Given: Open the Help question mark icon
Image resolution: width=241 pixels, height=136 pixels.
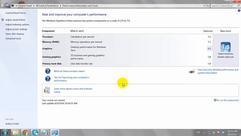Looking at the screenshot, I should pyautogui.click(x=239, y=11).
